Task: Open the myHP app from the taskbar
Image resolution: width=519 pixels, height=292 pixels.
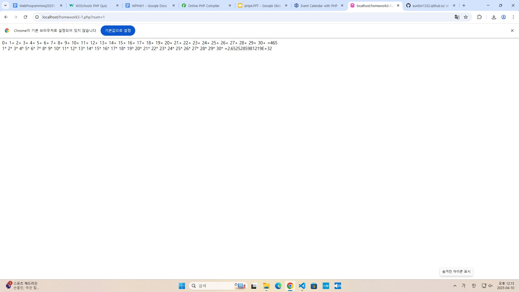Action: (x=326, y=286)
